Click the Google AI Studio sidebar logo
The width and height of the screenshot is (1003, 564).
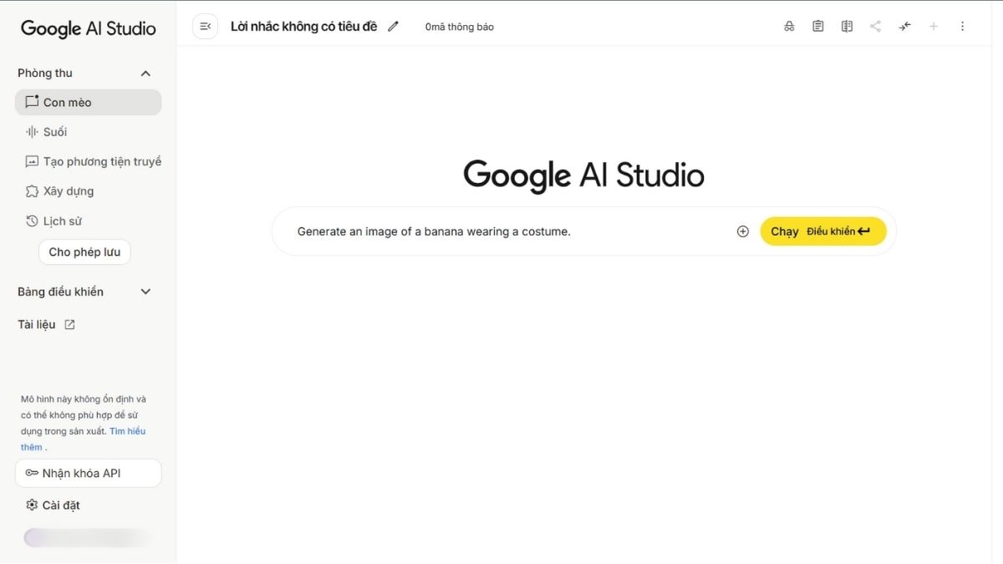tap(89, 28)
